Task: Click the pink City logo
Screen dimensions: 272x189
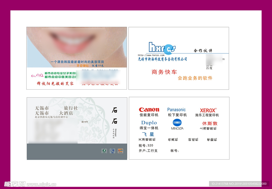Action: (37, 76)
